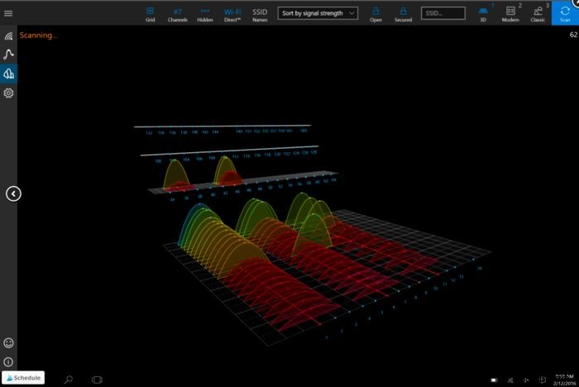Click the smiley feedback icon

[8, 342]
